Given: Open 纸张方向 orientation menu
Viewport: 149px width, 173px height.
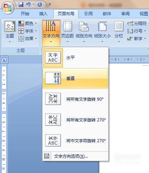Looking at the screenshot, I should [84, 32].
